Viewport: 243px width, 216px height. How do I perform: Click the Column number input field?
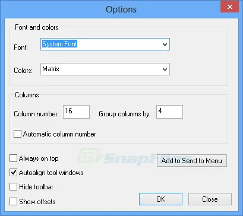(76, 112)
